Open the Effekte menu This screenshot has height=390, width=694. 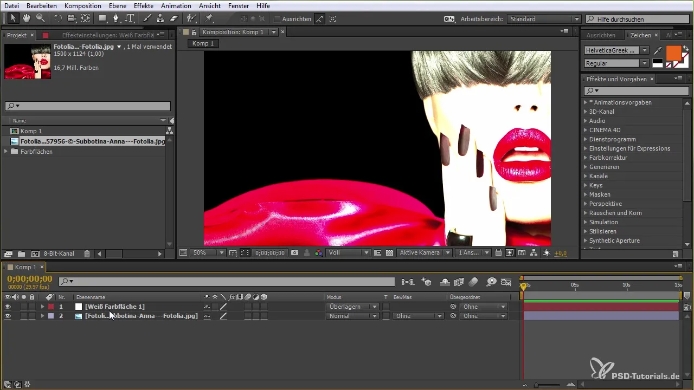click(144, 5)
